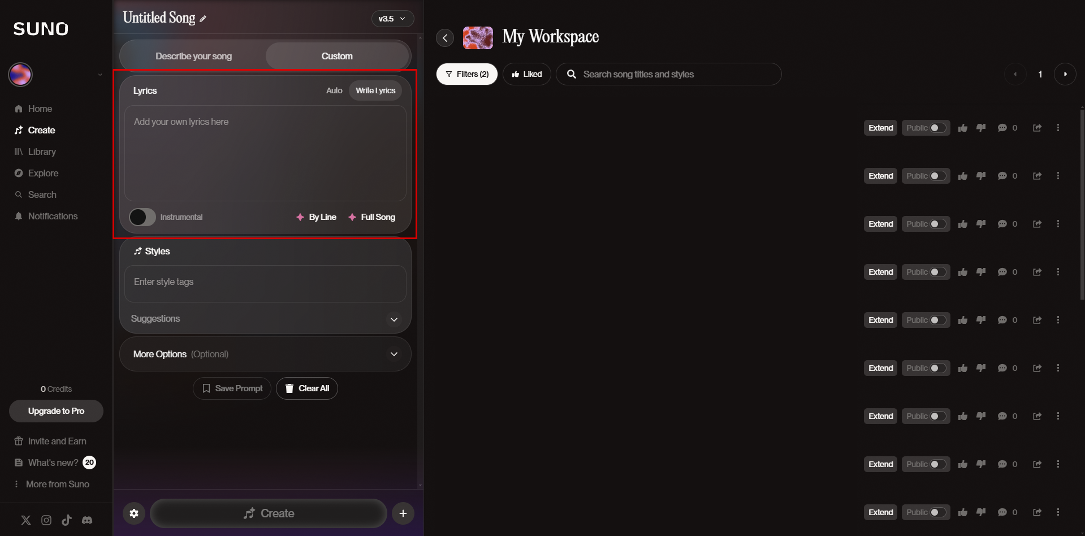The height and width of the screenshot is (536, 1085).
Task: Switch to the Describe your song tab
Action: coord(193,55)
